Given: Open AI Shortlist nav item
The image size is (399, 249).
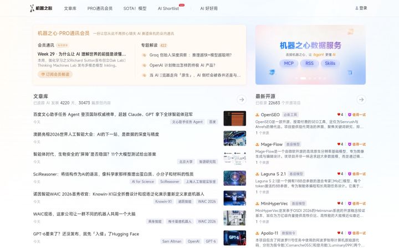Looking at the screenshot, I should pyautogui.click(x=168, y=8).
